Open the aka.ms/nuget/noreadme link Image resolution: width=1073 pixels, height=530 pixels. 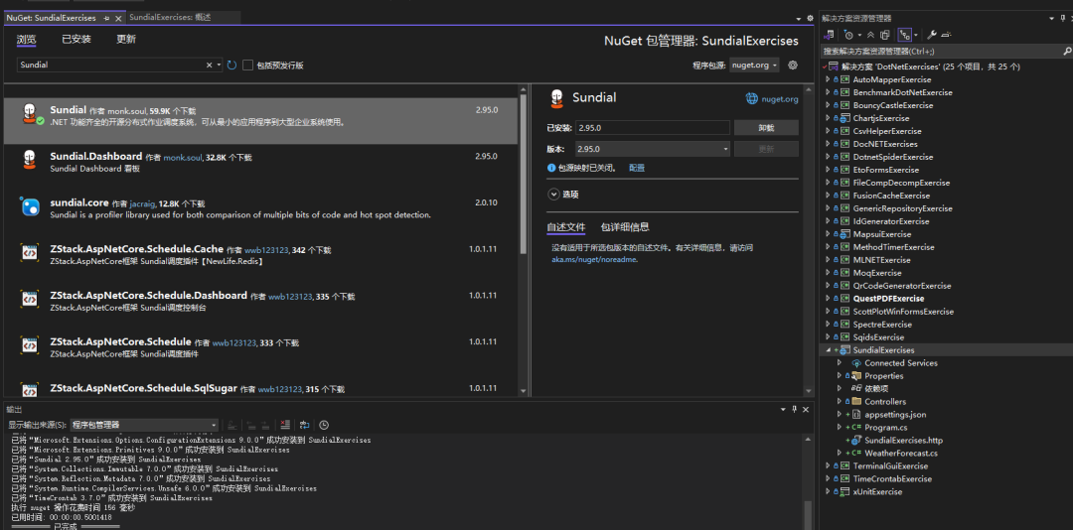(594, 260)
